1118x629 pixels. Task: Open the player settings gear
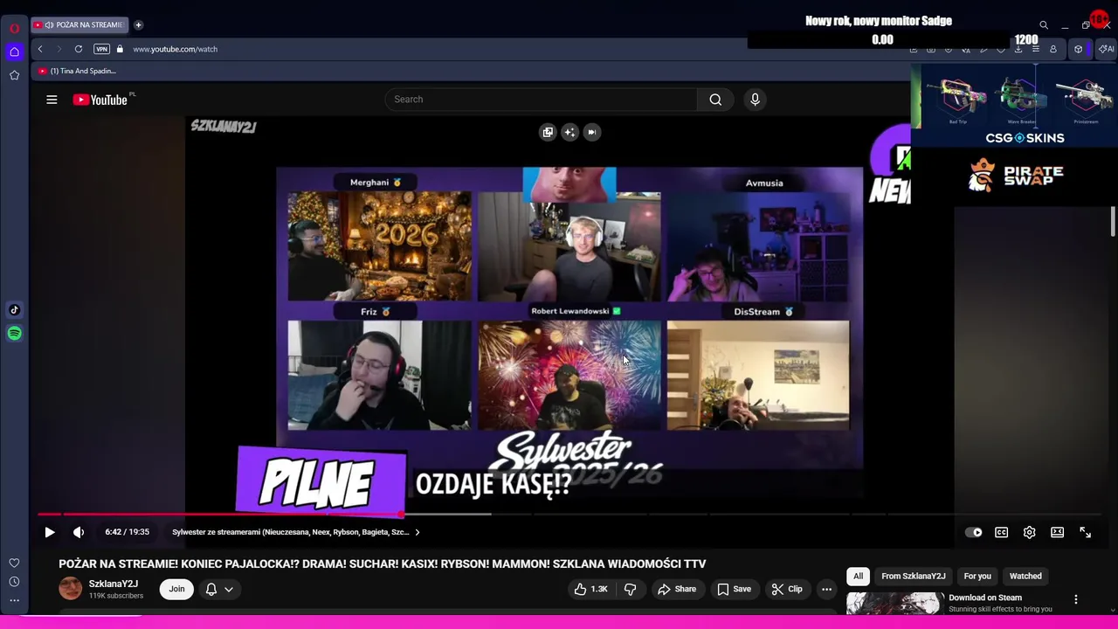click(1029, 532)
